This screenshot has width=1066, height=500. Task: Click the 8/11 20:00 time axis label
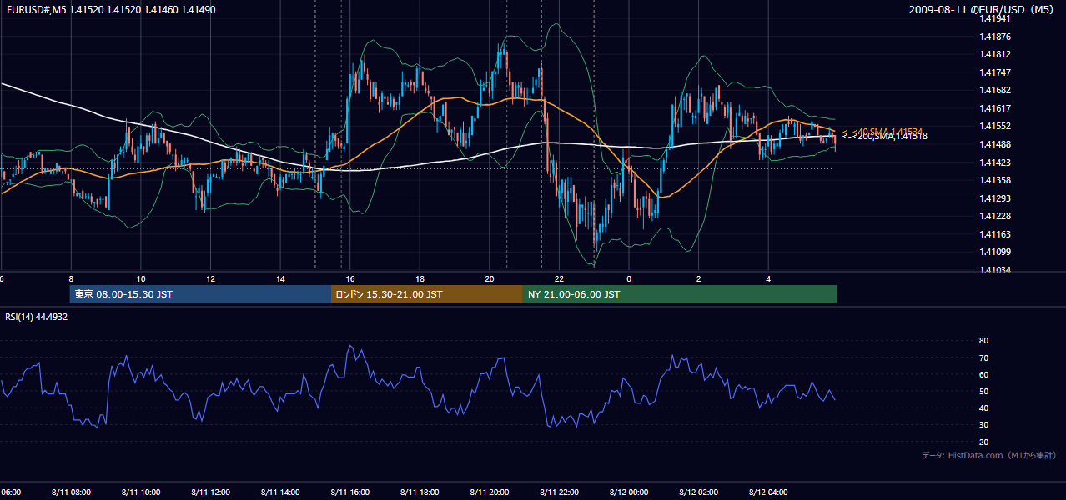click(x=489, y=492)
